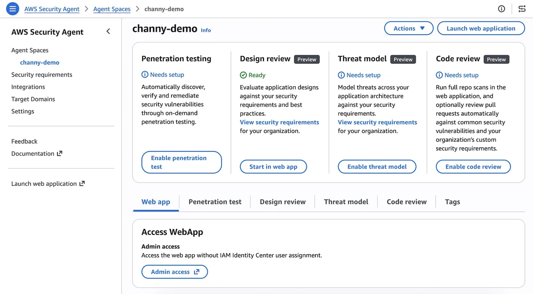The width and height of the screenshot is (533, 294).
Task: Open Target Domains in the sidebar
Action: click(x=33, y=99)
